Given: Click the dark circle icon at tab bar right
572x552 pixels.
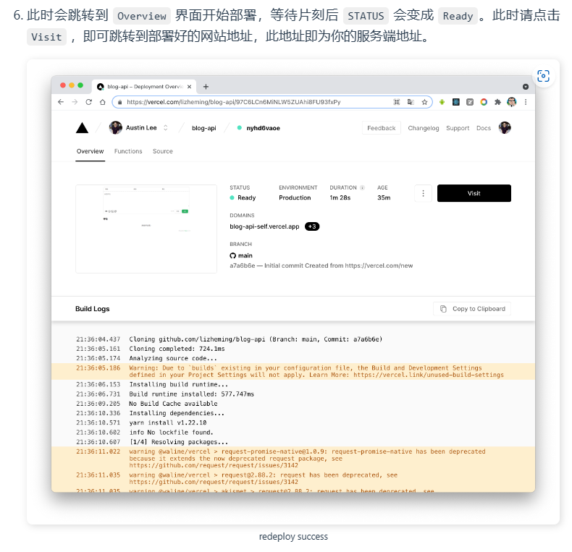Looking at the screenshot, I should pos(526,87).
